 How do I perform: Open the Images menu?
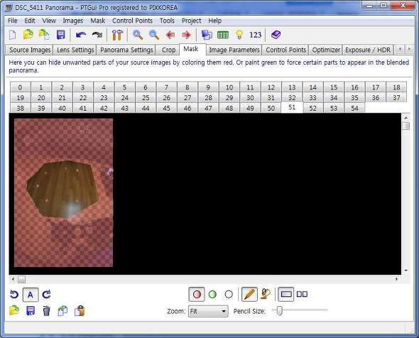click(x=73, y=21)
